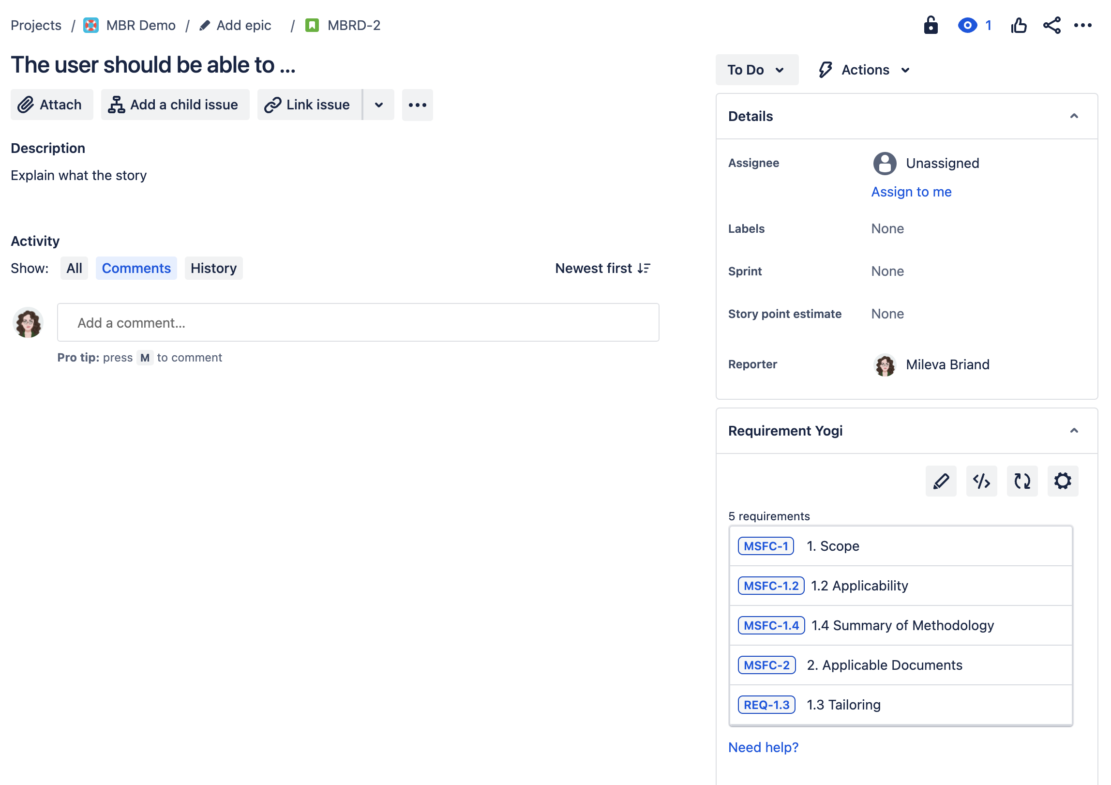
Task: Click the Assign to me link
Action: pos(911,192)
